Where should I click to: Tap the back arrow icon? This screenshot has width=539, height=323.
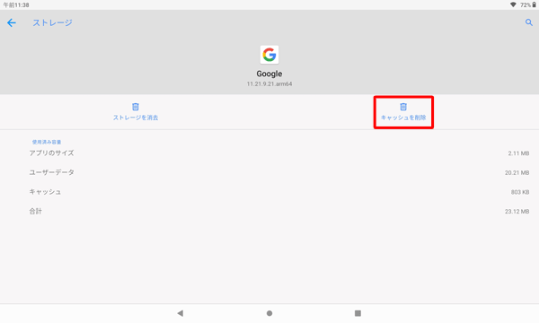12,22
